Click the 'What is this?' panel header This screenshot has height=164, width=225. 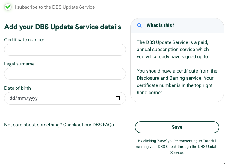coord(177,25)
